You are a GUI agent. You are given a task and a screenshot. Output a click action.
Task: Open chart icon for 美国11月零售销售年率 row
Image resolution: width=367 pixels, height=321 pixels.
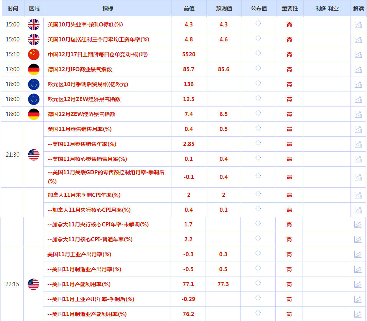coord(358,144)
